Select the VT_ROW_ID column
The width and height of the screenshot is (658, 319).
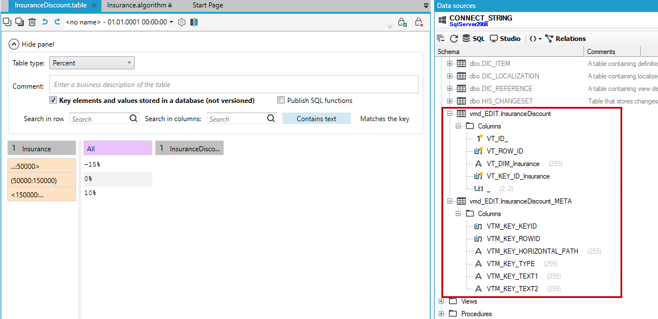click(x=505, y=151)
